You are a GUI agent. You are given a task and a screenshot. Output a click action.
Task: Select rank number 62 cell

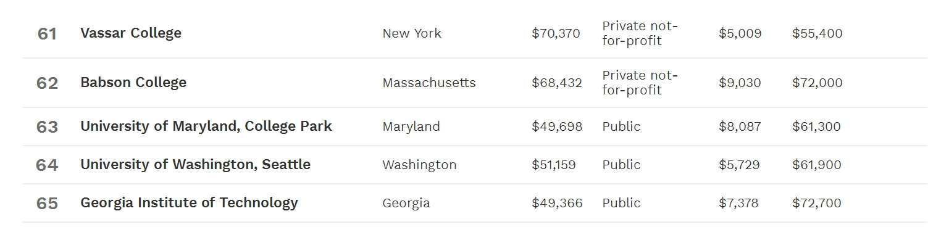(47, 83)
